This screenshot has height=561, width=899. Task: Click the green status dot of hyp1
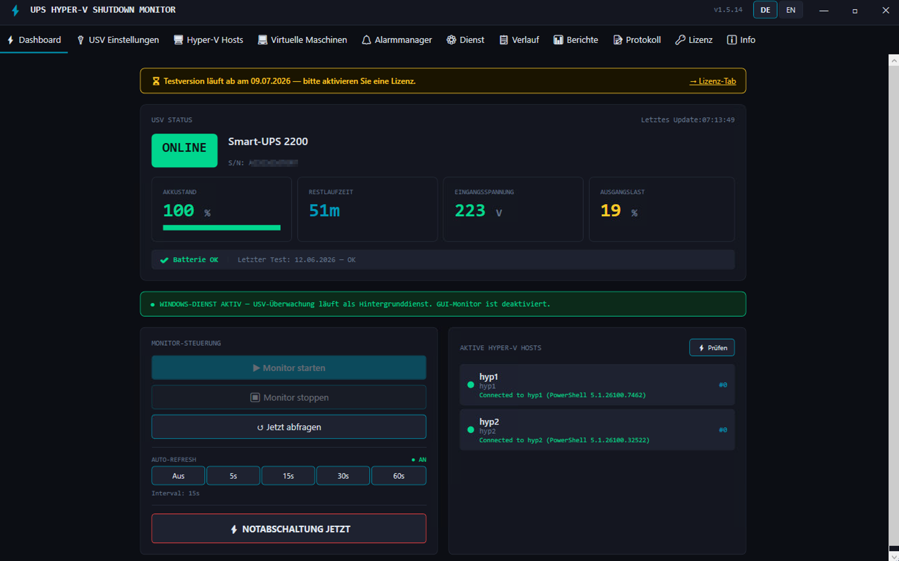[470, 385]
